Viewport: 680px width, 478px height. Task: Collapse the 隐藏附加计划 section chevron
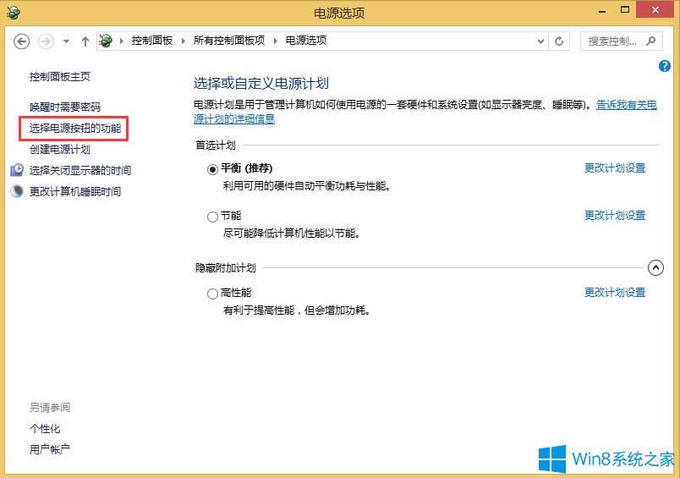point(655,268)
